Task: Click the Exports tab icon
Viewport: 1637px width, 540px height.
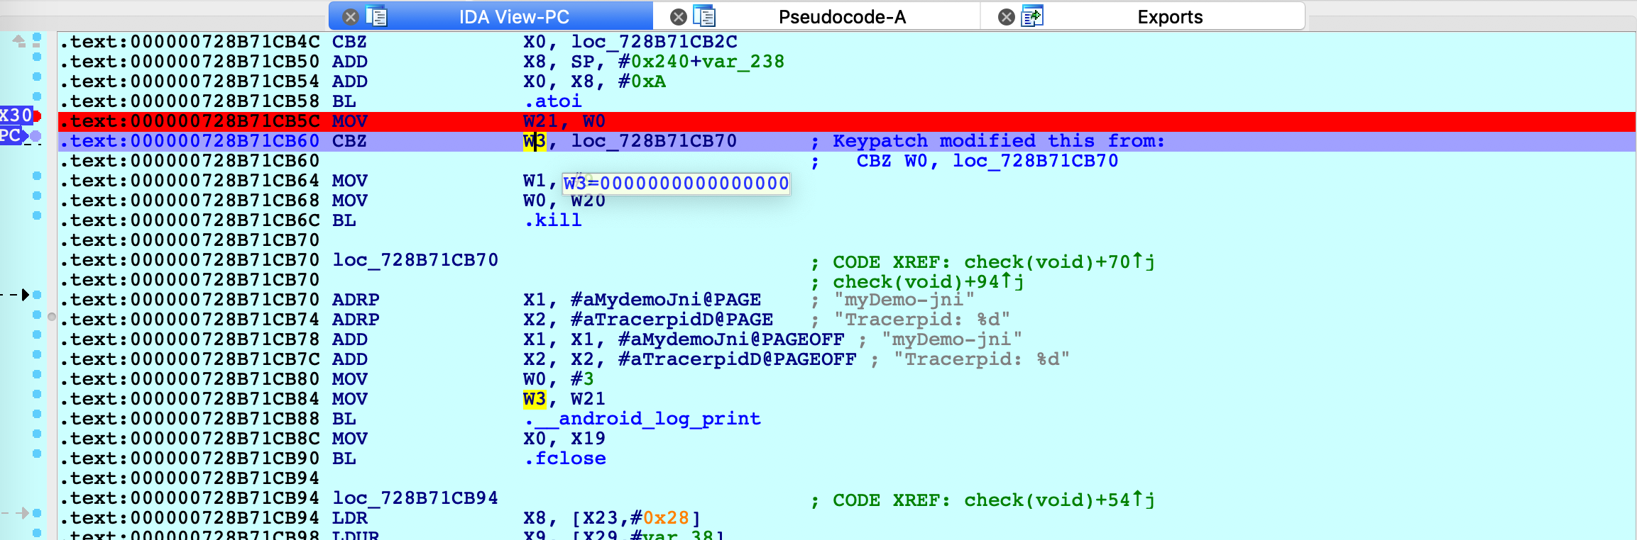Action: coord(1032,16)
